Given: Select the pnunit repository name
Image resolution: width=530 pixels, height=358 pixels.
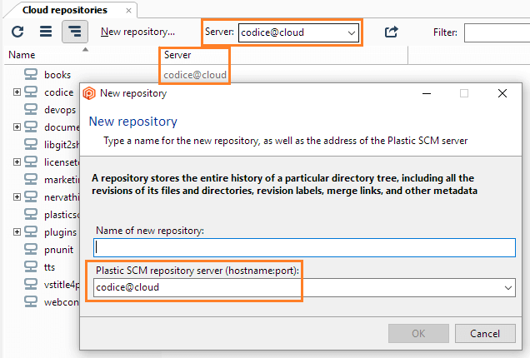Looking at the screenshot, I should point(59,250).
